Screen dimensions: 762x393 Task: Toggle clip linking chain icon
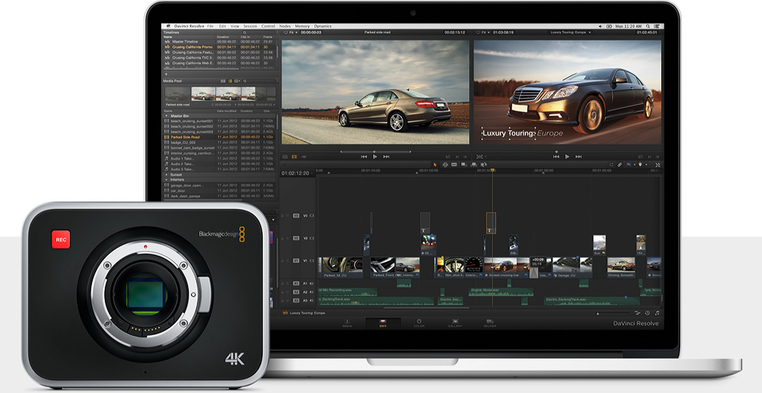(619, 165)
